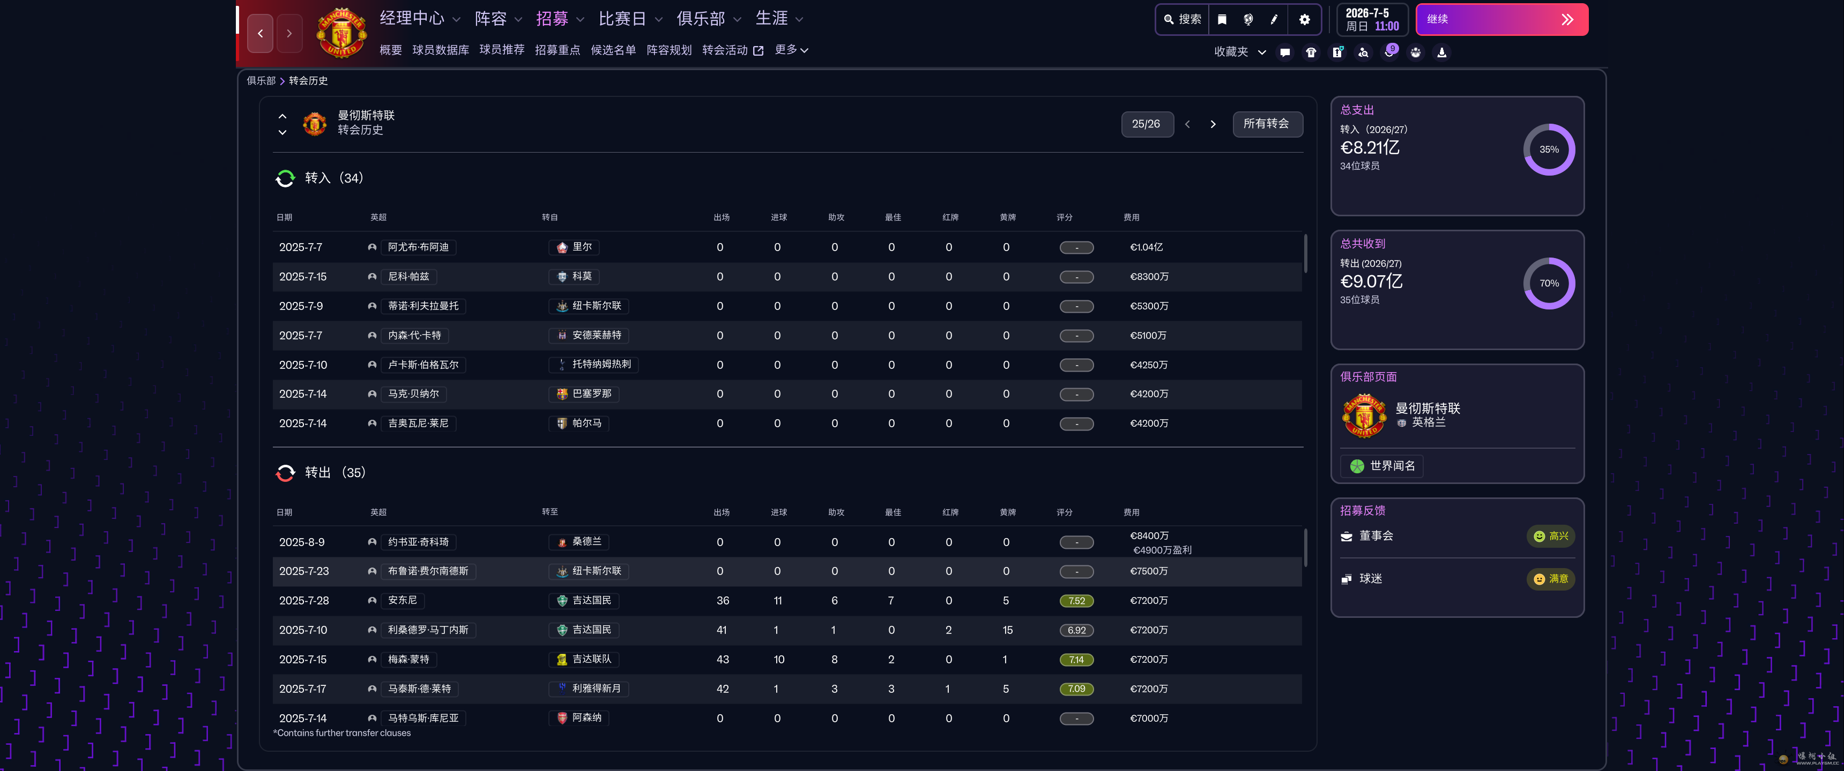Viewport: 1844px width, 771px height.
Task: Open player link 阿尤布·布阿迪
Action: point(418,247)
